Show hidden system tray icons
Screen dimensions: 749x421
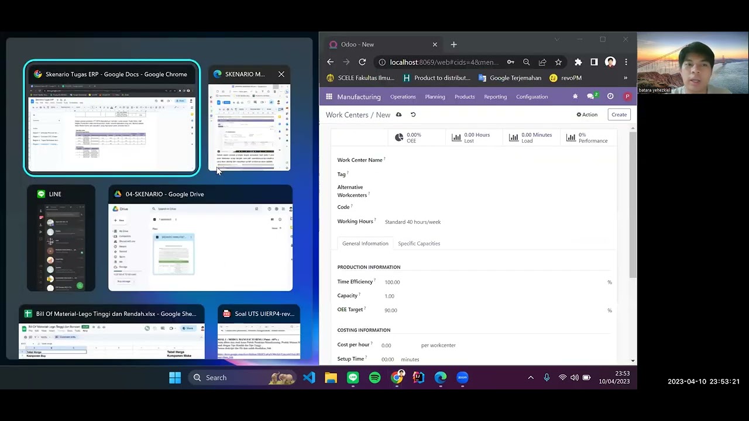click(x=531, y=378)
